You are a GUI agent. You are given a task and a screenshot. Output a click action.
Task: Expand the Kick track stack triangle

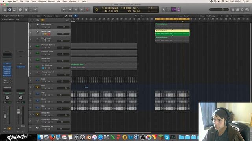coord(34,87)
